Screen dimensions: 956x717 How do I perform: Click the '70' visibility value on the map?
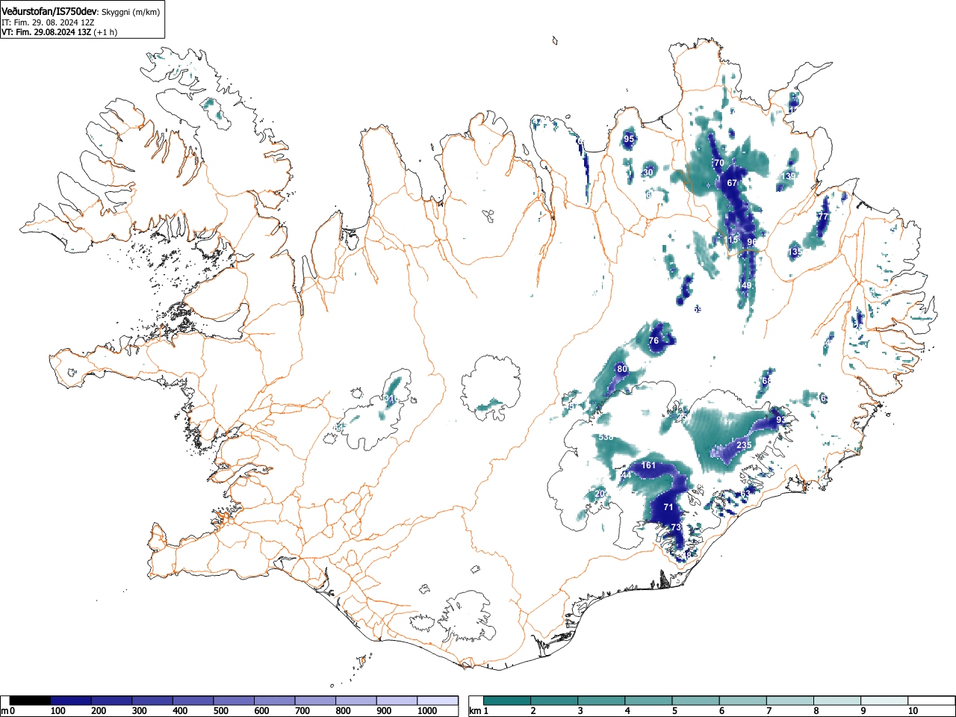click(x=719, y=163)
